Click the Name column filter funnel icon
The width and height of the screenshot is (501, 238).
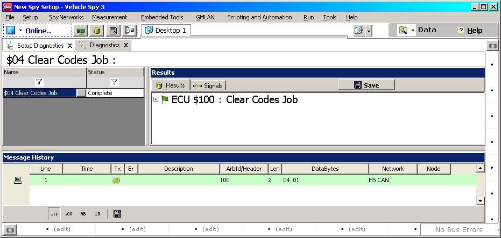pos(39,82)
